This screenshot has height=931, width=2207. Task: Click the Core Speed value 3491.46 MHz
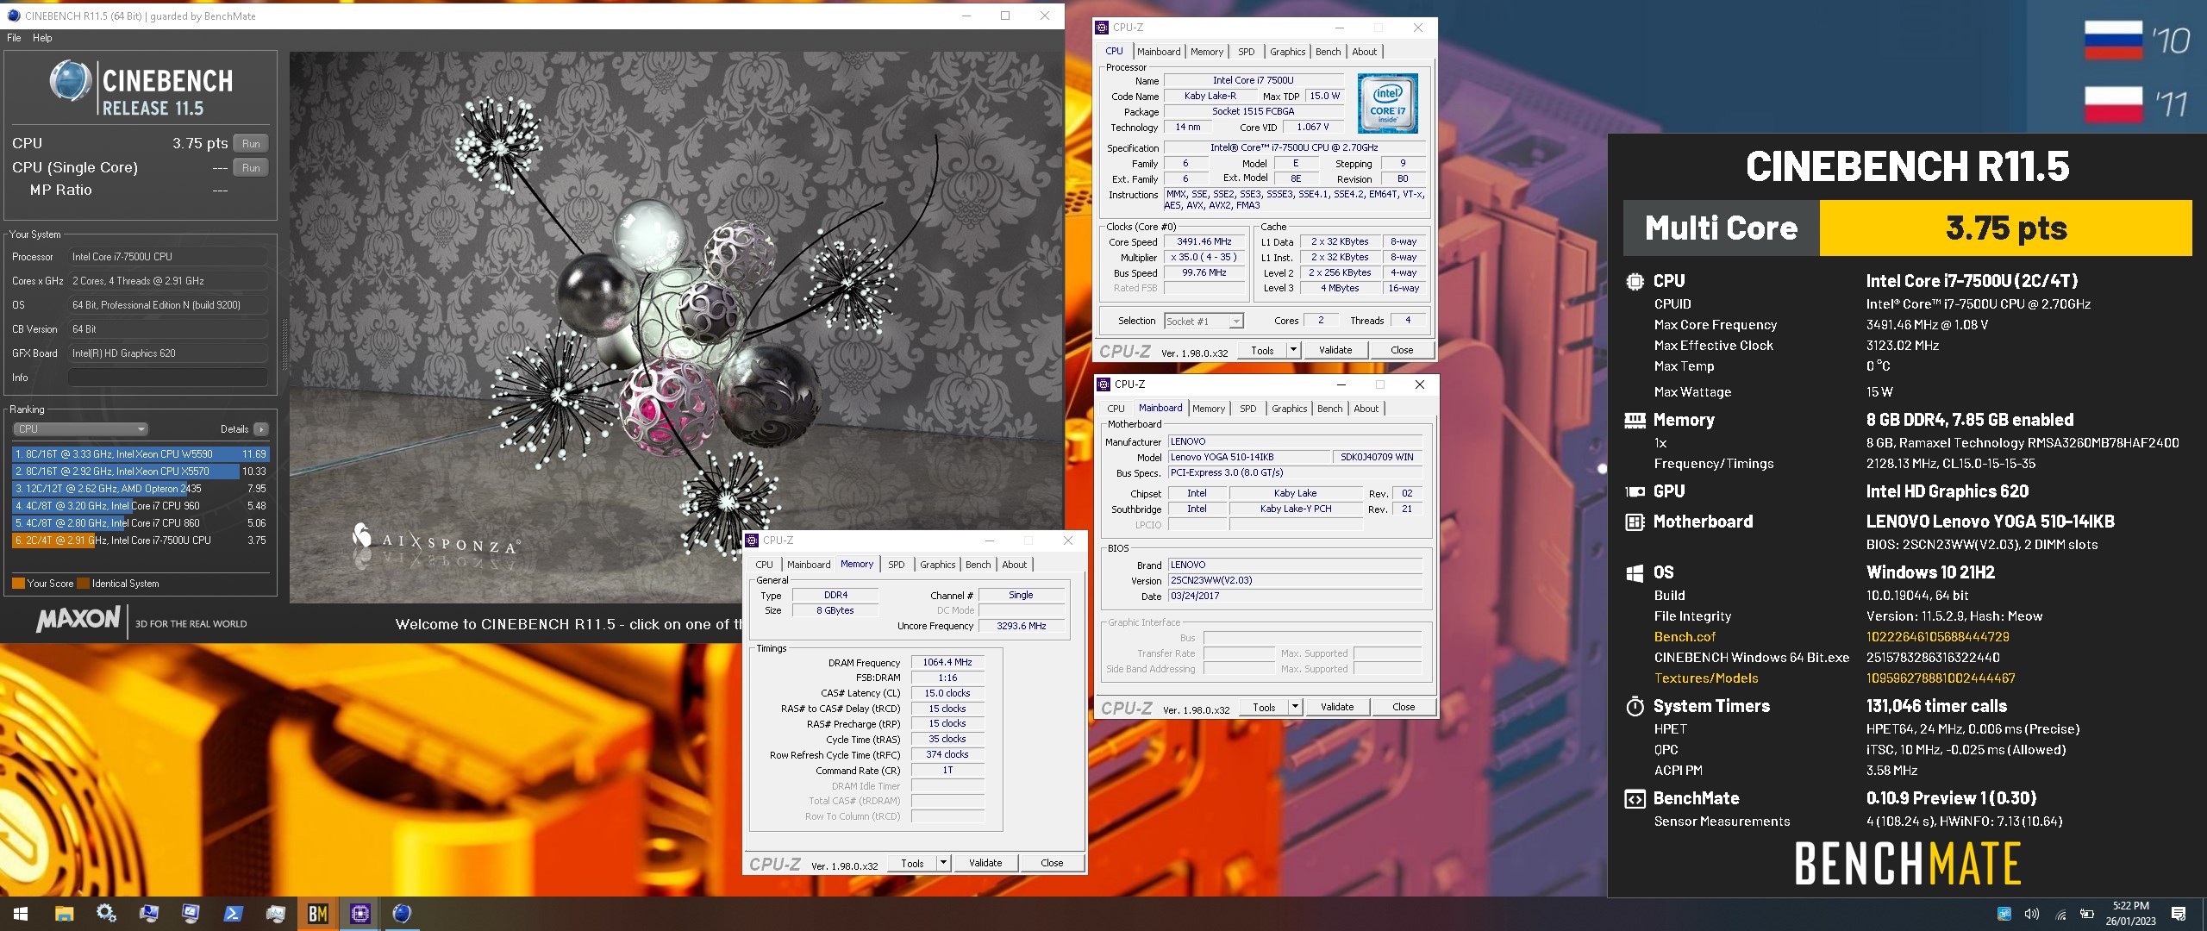coord(1204,242)
